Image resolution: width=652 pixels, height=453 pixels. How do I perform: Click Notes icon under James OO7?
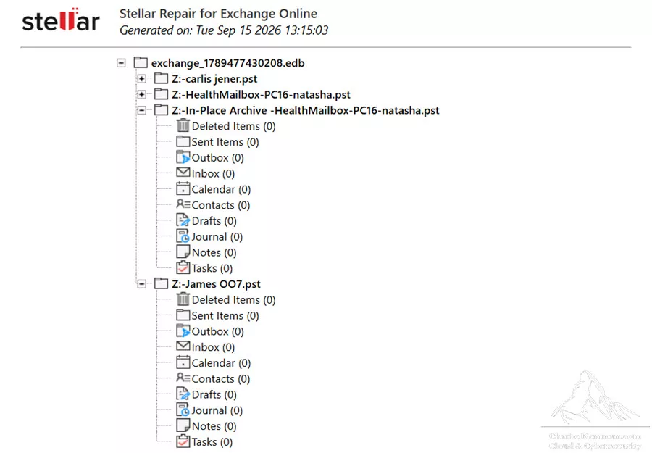point(183,425)
